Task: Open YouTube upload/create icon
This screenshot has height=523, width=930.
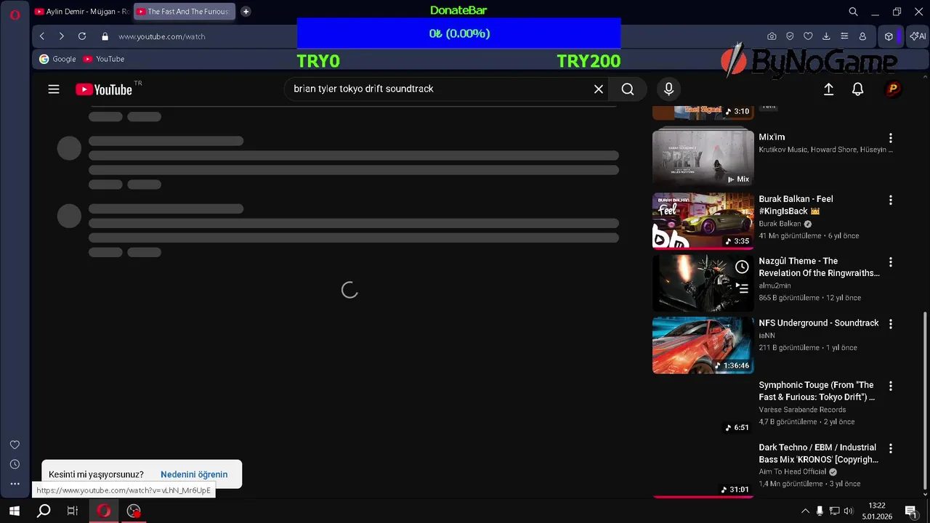Action: [828, 89]
